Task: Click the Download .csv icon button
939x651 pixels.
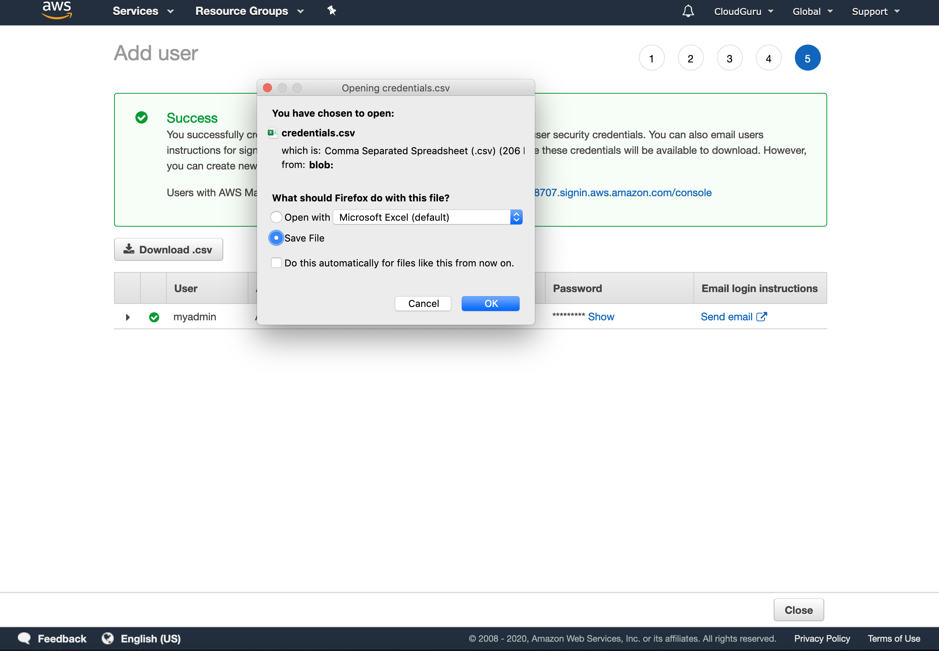Action: [x=129, y=249]
